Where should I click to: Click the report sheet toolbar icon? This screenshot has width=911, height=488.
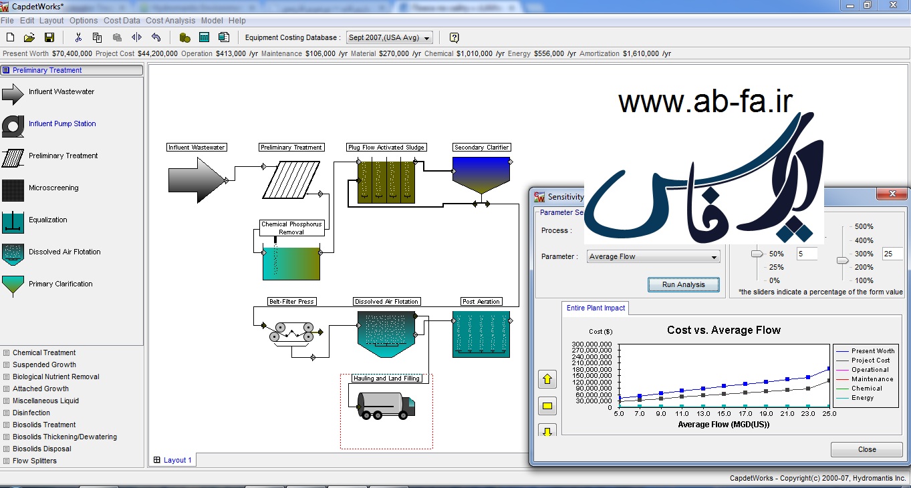click(224, 37)
